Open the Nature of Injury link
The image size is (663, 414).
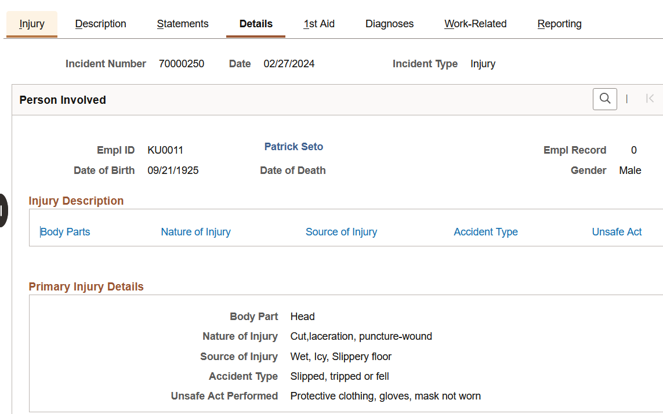pos(195,232)
